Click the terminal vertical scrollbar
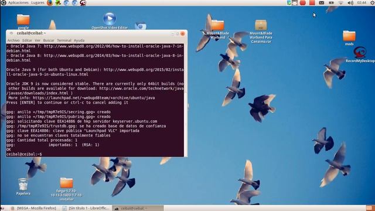375x211 pixels. 186,100
